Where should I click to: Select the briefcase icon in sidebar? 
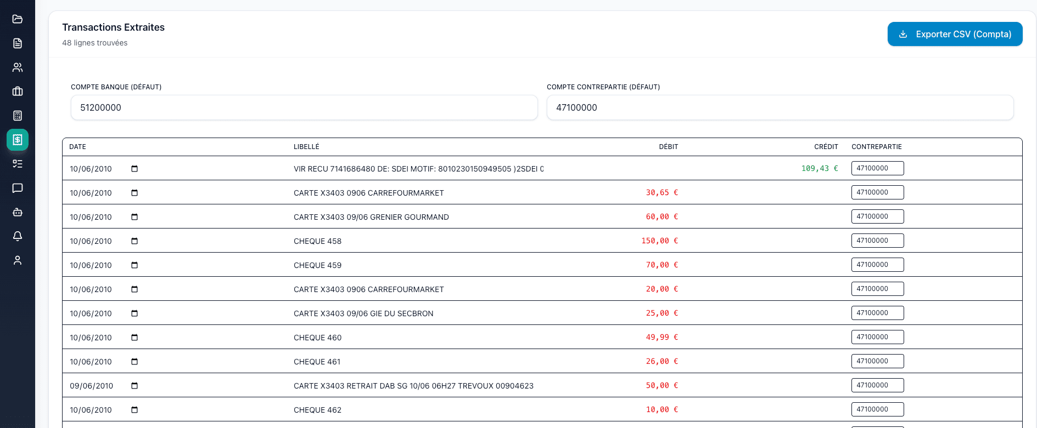pos(18,92)
